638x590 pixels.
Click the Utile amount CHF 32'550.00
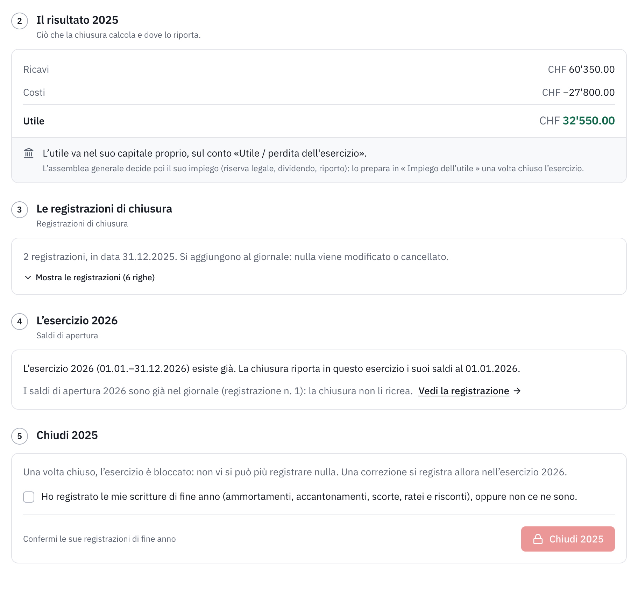577,121
